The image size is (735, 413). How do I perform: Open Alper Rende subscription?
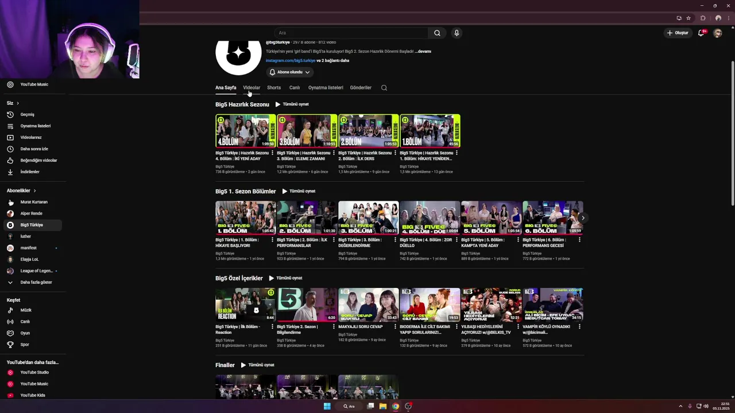click(x=33, y=213)
